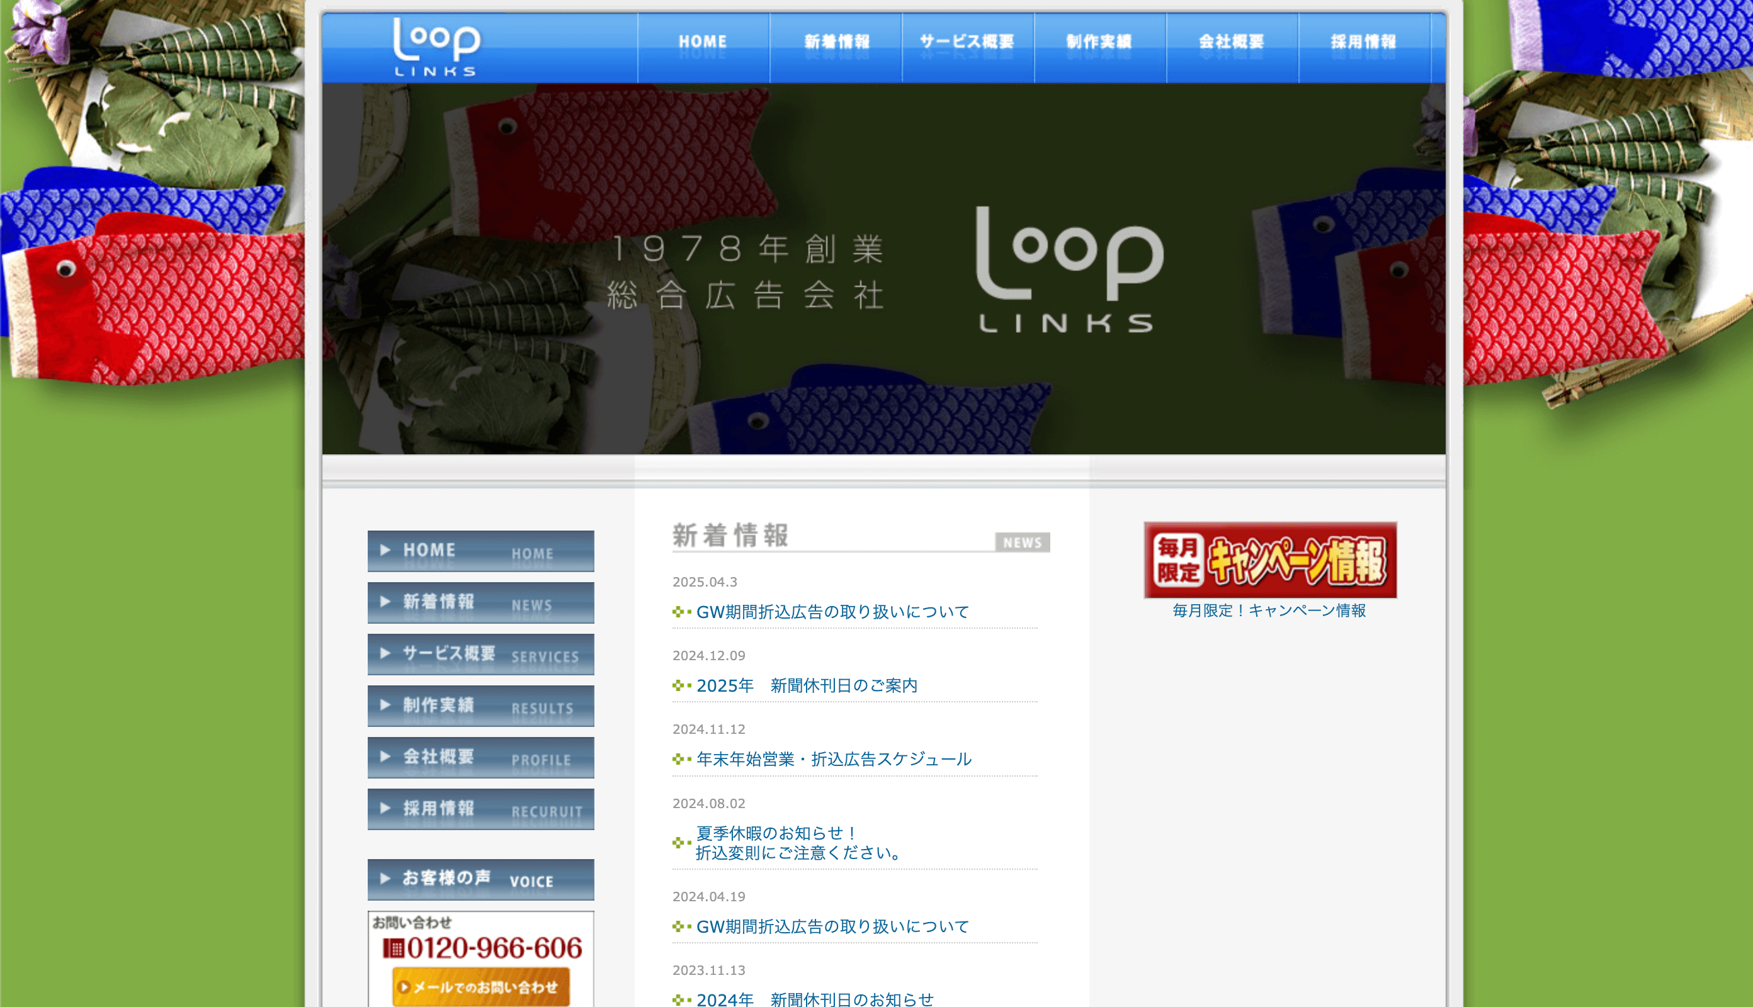Open the 毎月限定！キャンペーン情報 text link

pyautogui.click(x=1269, y=610)
